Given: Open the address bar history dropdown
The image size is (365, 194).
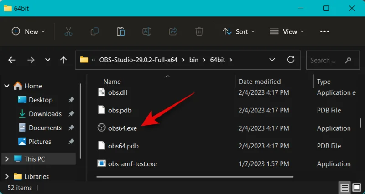Looking at the screenshot, I should (272, 60).
